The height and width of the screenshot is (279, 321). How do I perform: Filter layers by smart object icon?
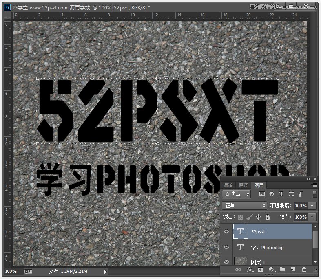click(301, 194)
